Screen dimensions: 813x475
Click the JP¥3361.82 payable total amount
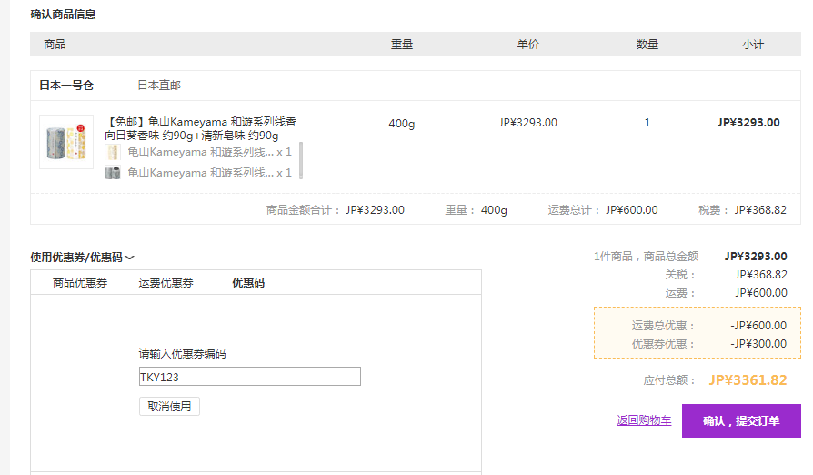pyautogui.click(x=748, y=380)
